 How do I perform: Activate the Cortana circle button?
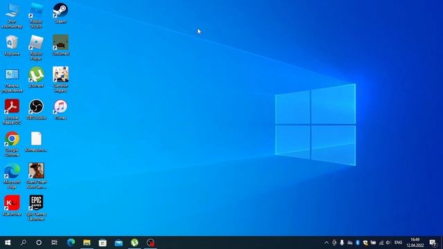(39, 243)
